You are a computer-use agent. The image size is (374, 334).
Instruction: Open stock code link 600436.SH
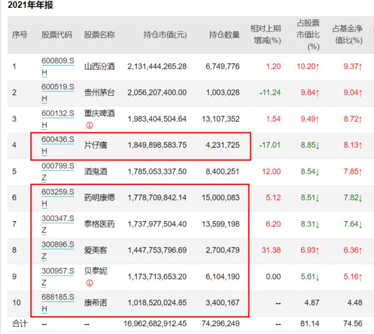pos(58,145)
